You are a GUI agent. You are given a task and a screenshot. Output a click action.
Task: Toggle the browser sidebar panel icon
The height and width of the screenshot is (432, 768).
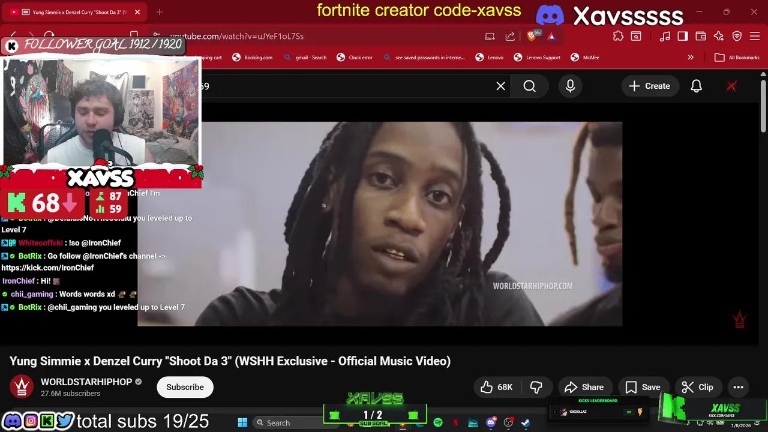point(683,36)
